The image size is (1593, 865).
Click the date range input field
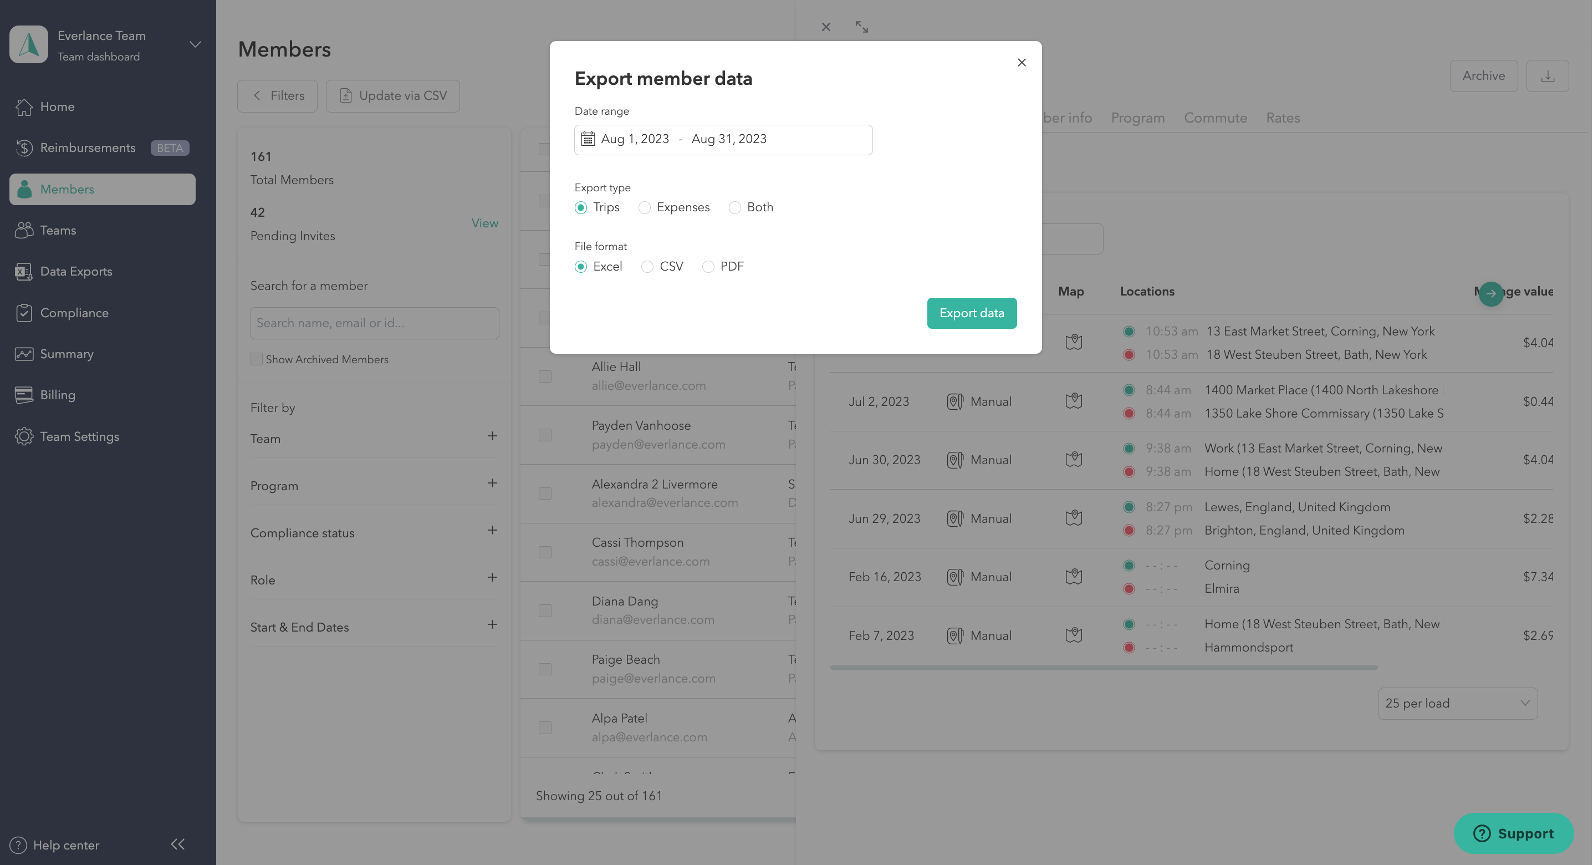[722, 140]
